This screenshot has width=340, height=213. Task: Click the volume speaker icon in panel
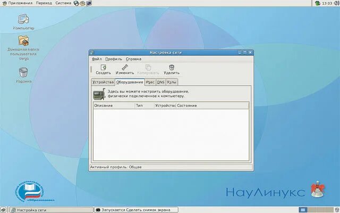[x=336, y=3]
